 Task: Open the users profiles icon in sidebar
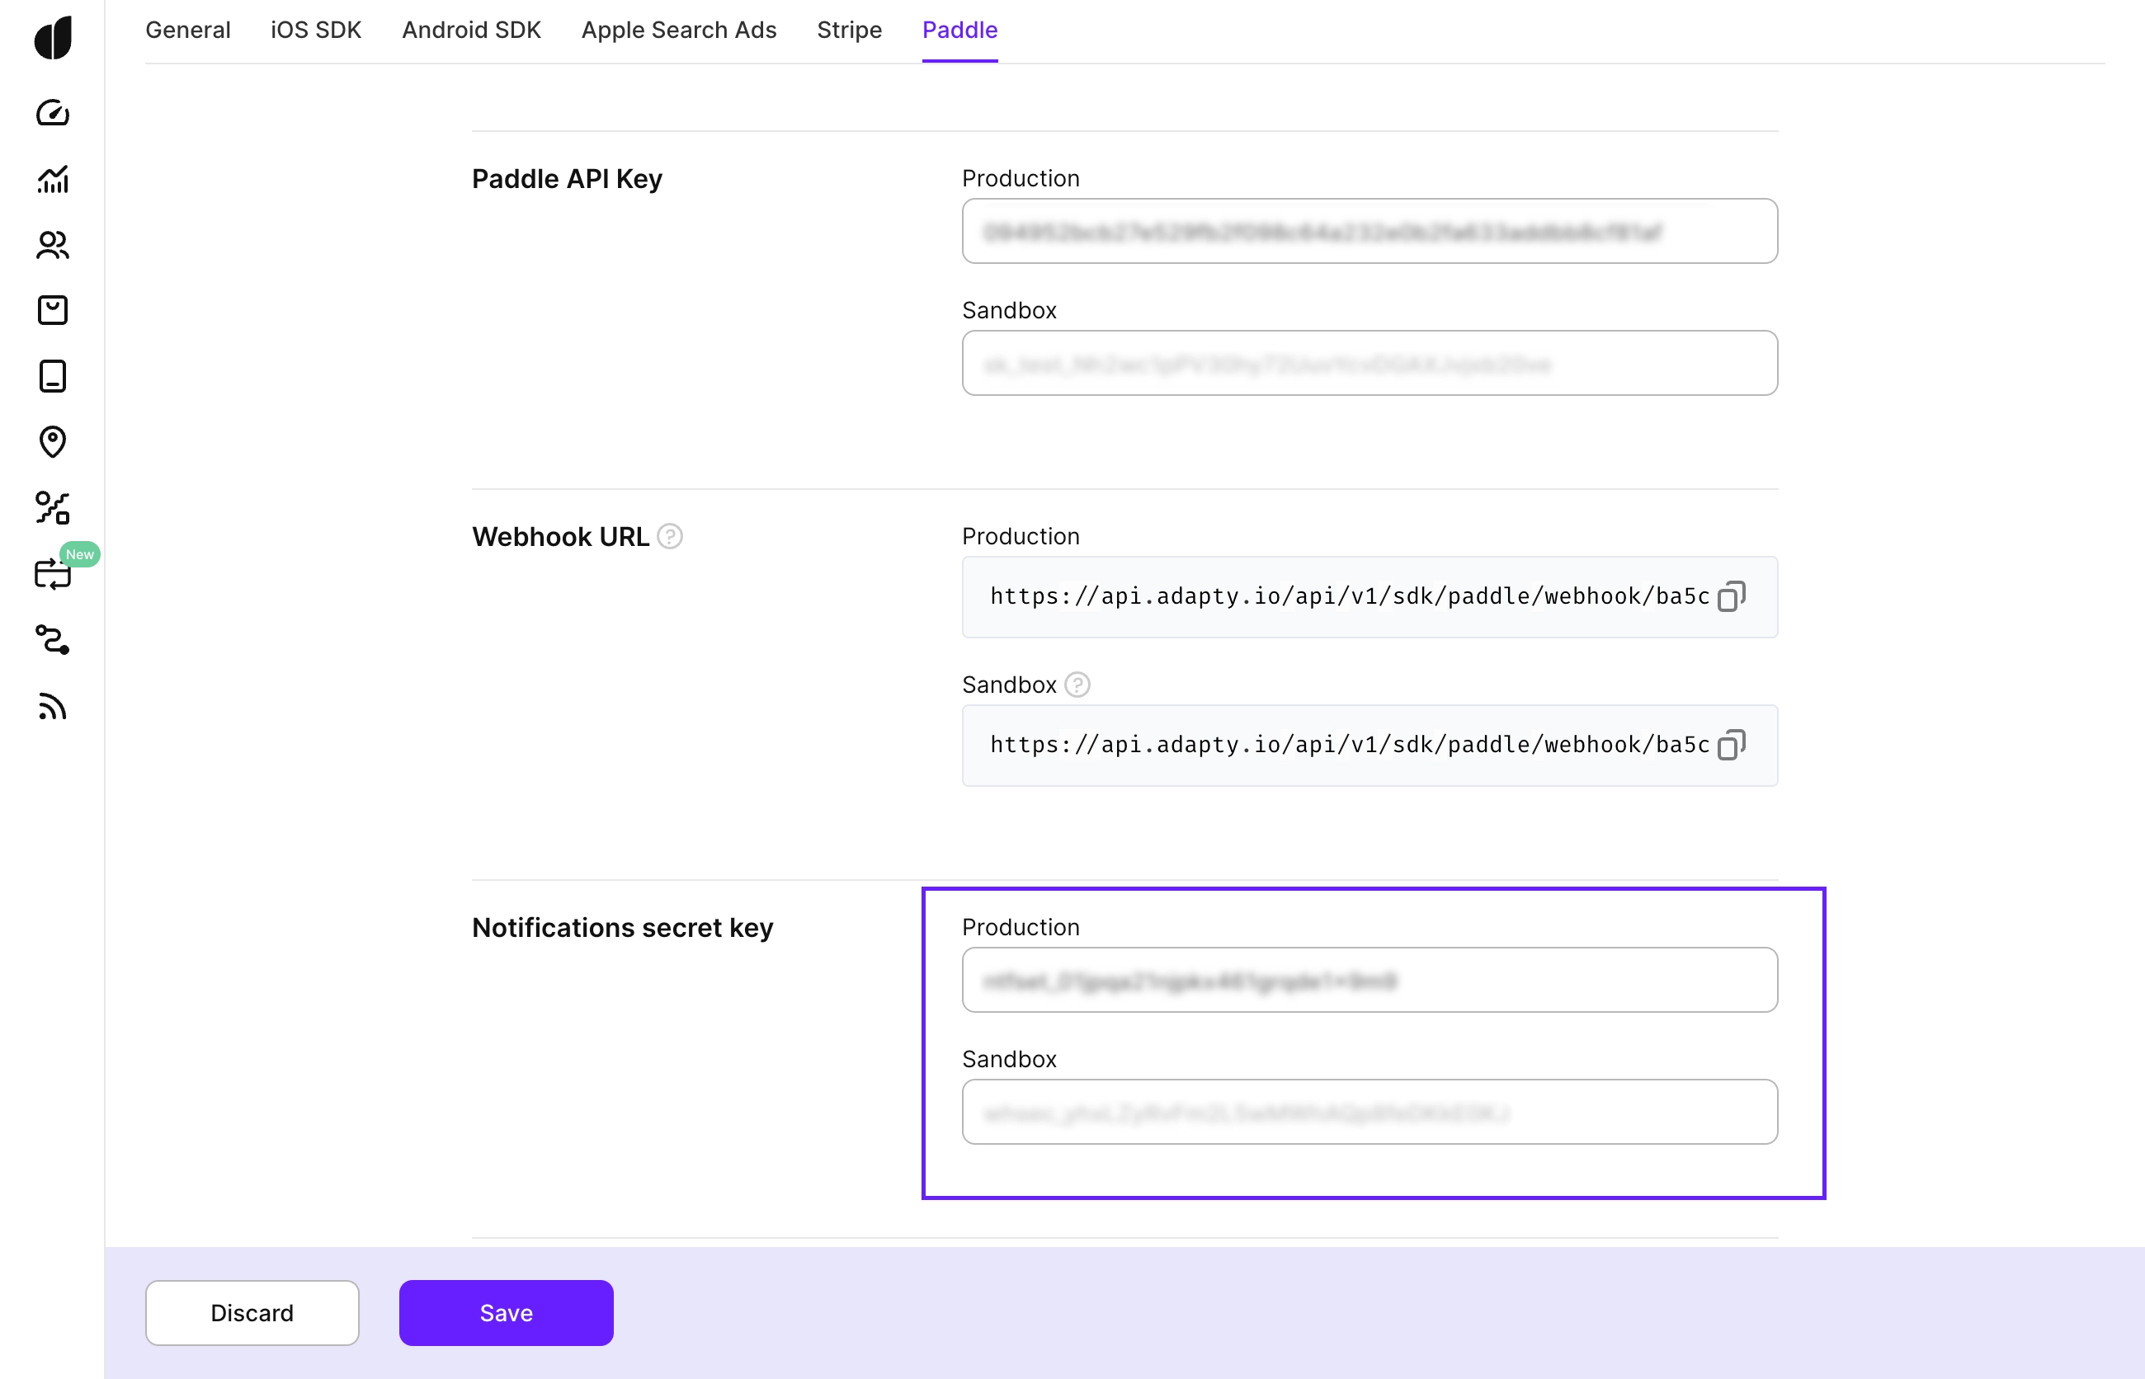point(53,244)
